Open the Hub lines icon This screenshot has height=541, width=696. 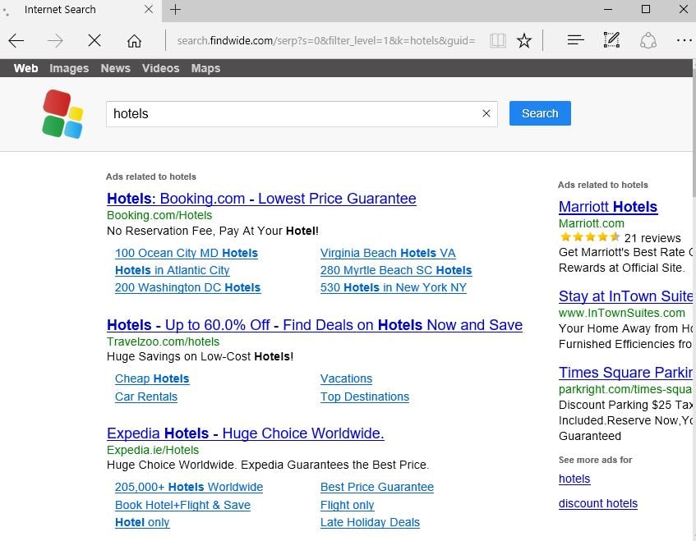(x=575, y=40)
